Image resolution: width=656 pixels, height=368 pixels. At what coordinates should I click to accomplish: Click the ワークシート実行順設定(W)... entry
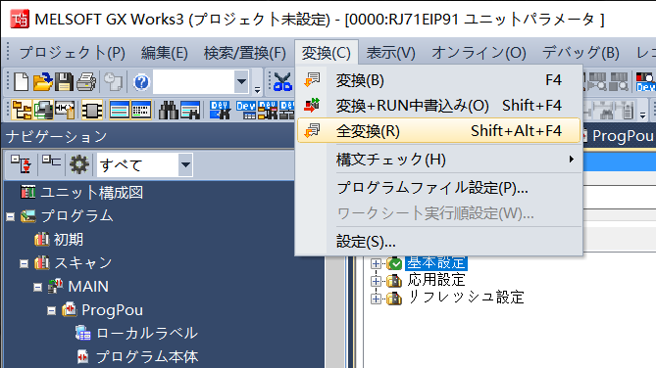(439, 213)
